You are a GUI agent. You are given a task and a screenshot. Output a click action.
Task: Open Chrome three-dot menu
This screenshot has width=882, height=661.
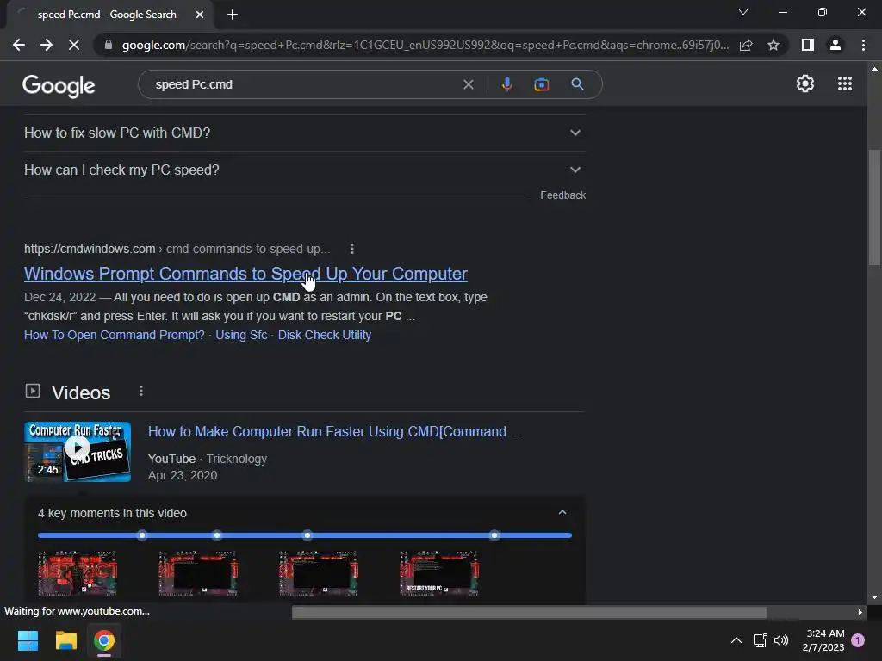863,45
